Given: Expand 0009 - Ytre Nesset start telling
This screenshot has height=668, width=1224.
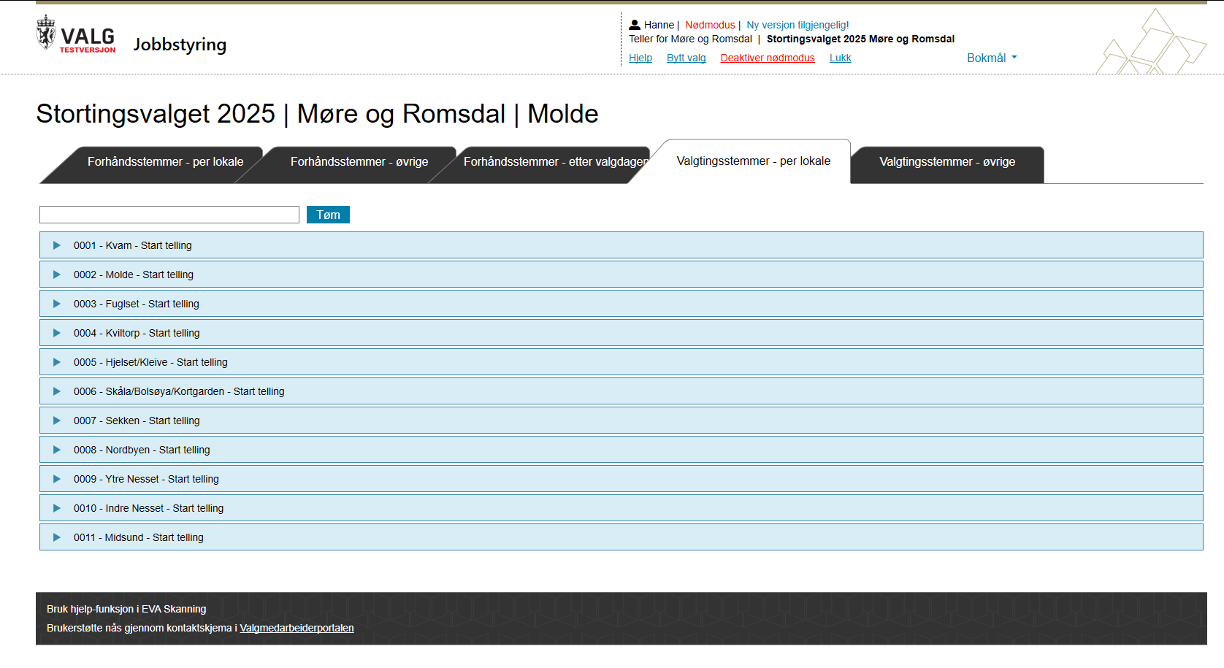Looking at the screenshot, I should (x=57, y=479).
